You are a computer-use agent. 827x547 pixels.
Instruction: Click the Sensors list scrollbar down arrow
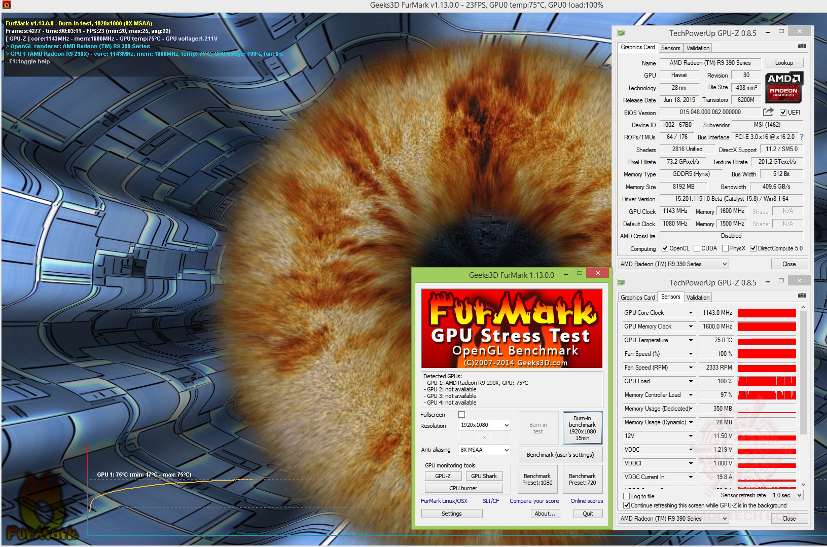[x=803, y=484]
